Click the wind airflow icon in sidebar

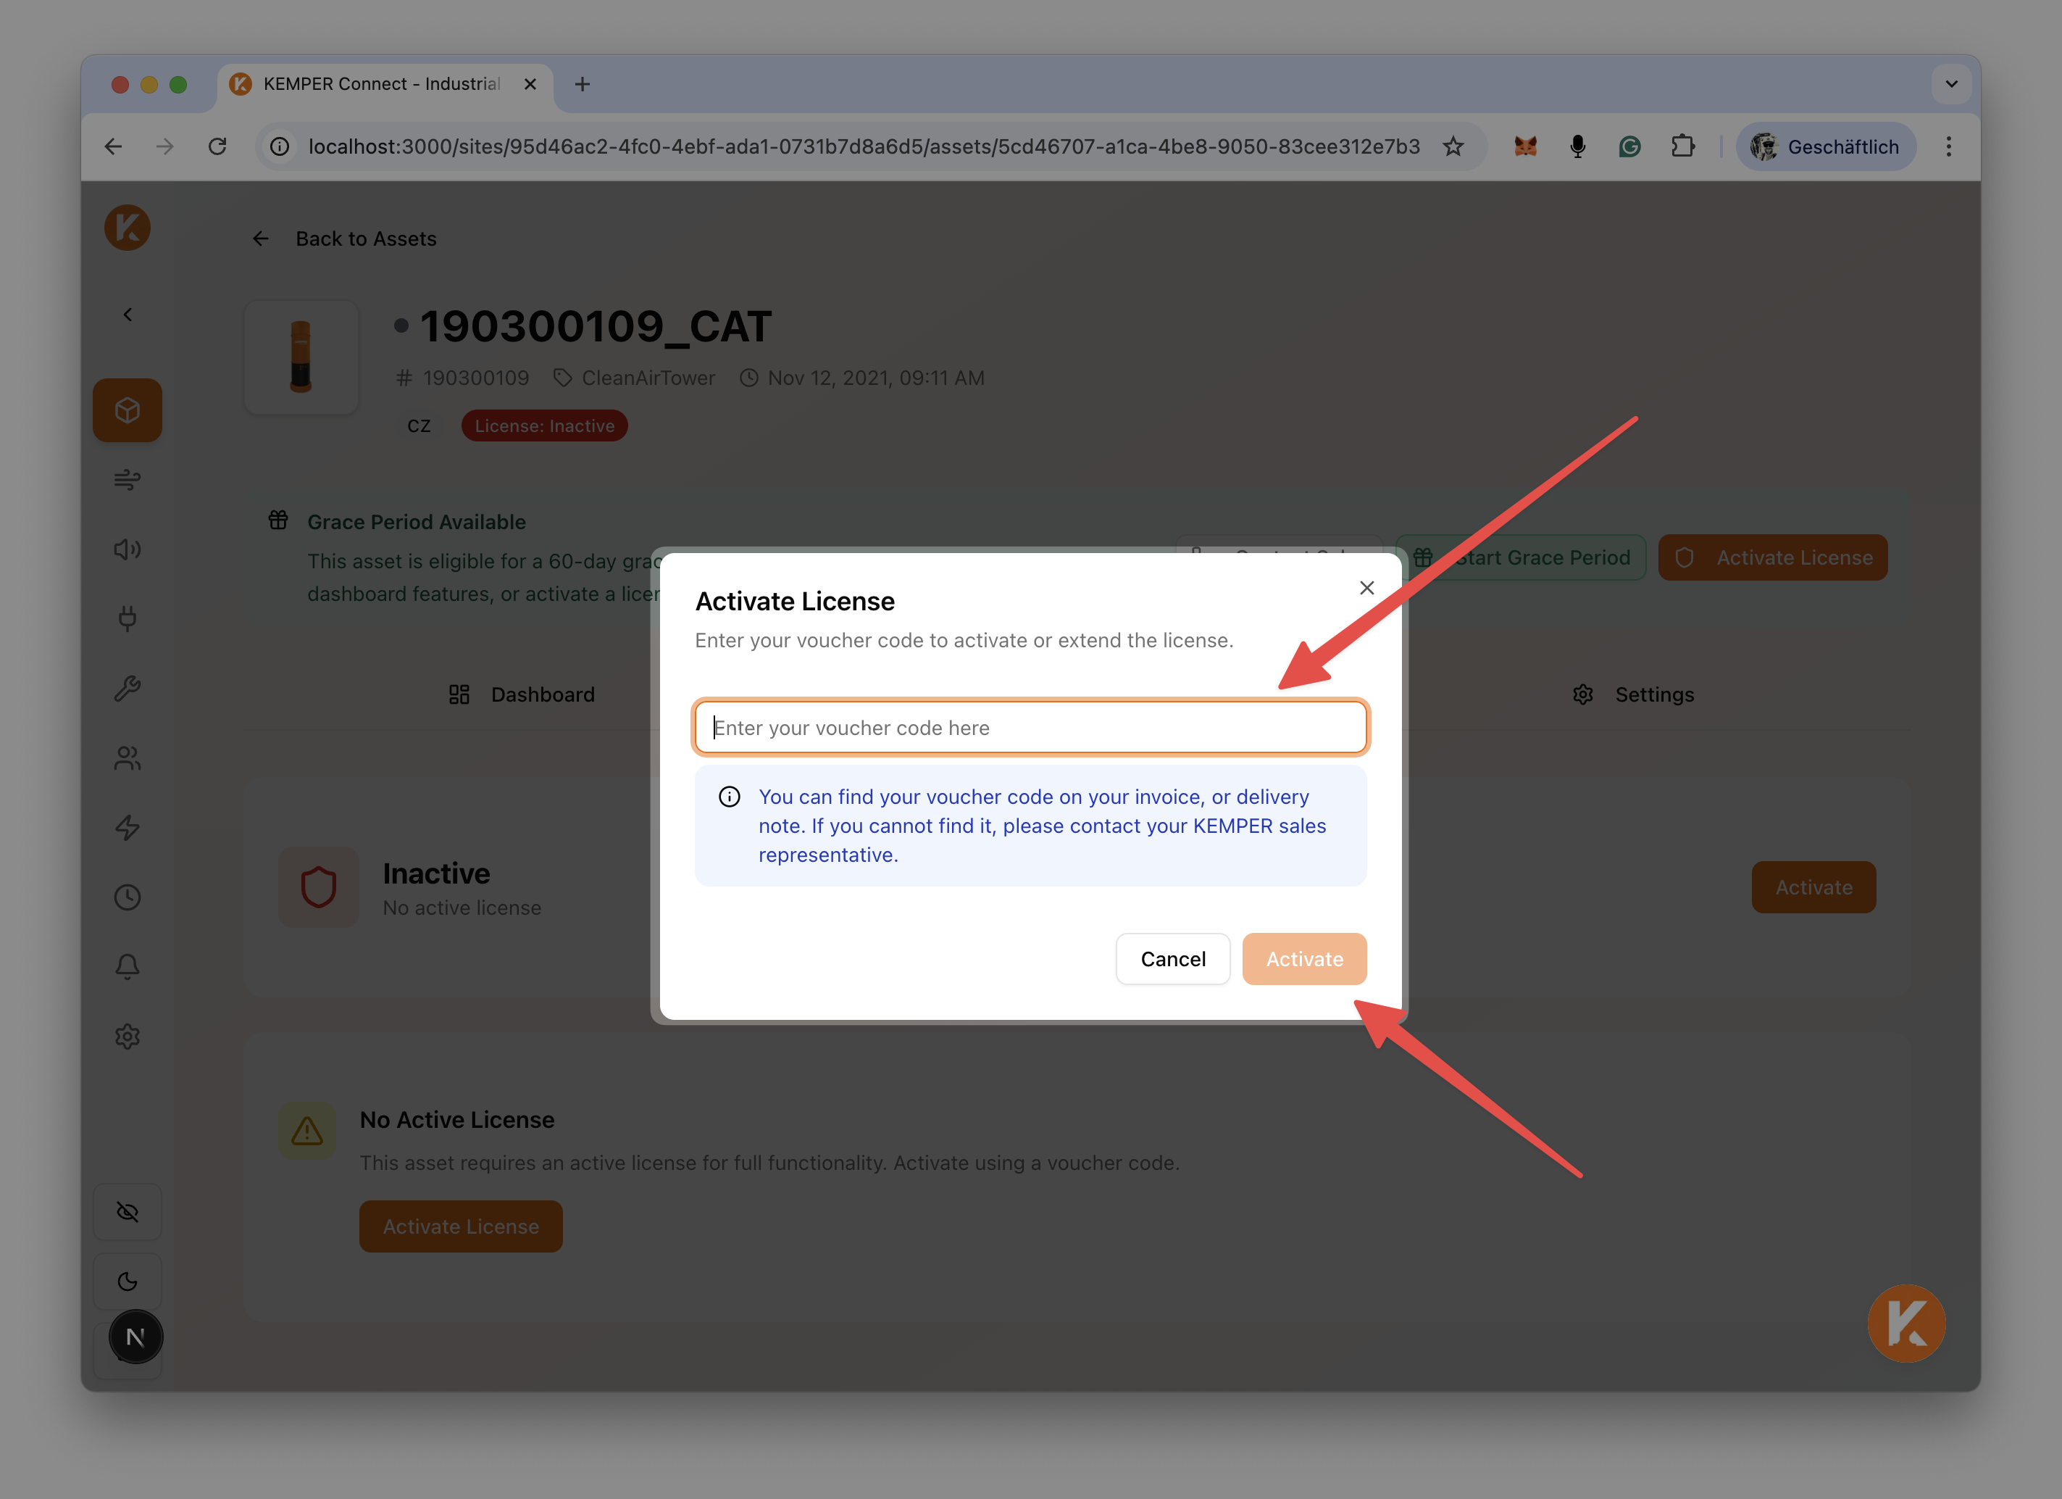tap(128, 479)
